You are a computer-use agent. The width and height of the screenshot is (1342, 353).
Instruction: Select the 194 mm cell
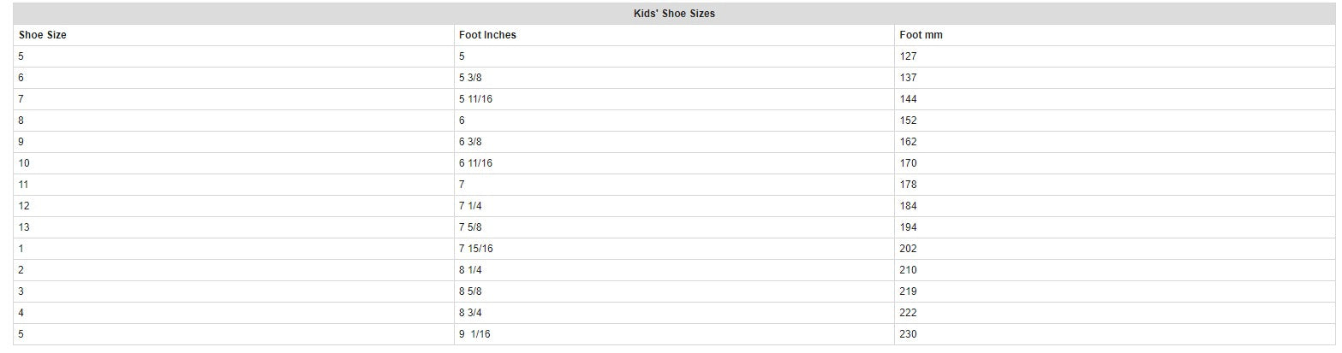tap(909, 227)
